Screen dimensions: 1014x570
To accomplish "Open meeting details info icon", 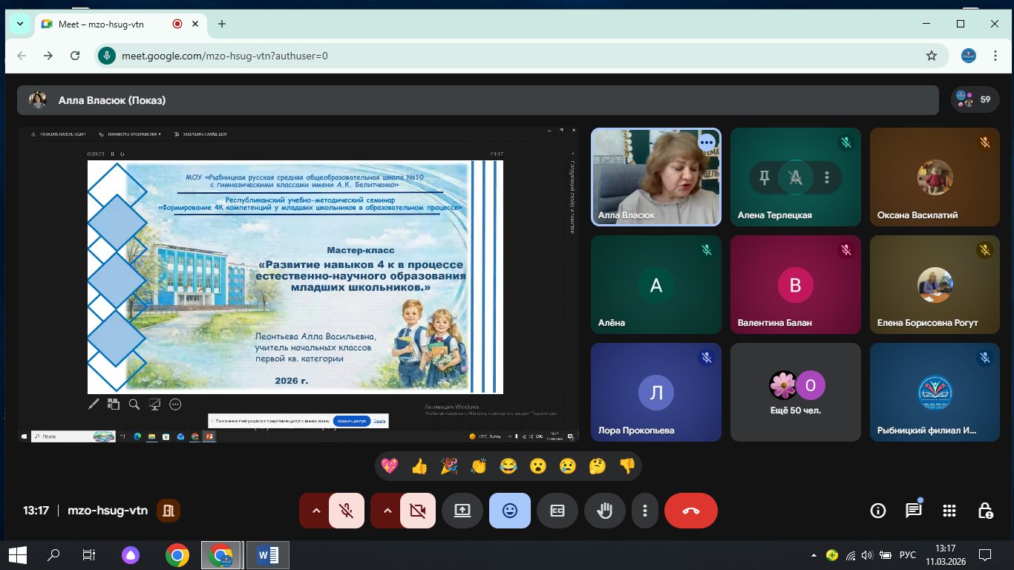I will click(878, 511).
